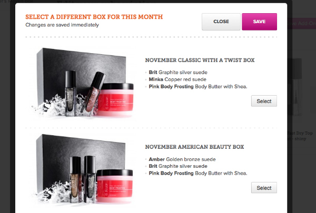Click the November American Beauty Box heading
This screenshot has width=316, height=213.
[194, 147]
